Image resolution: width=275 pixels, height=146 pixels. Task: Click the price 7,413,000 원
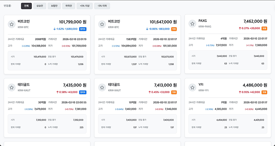165,85
